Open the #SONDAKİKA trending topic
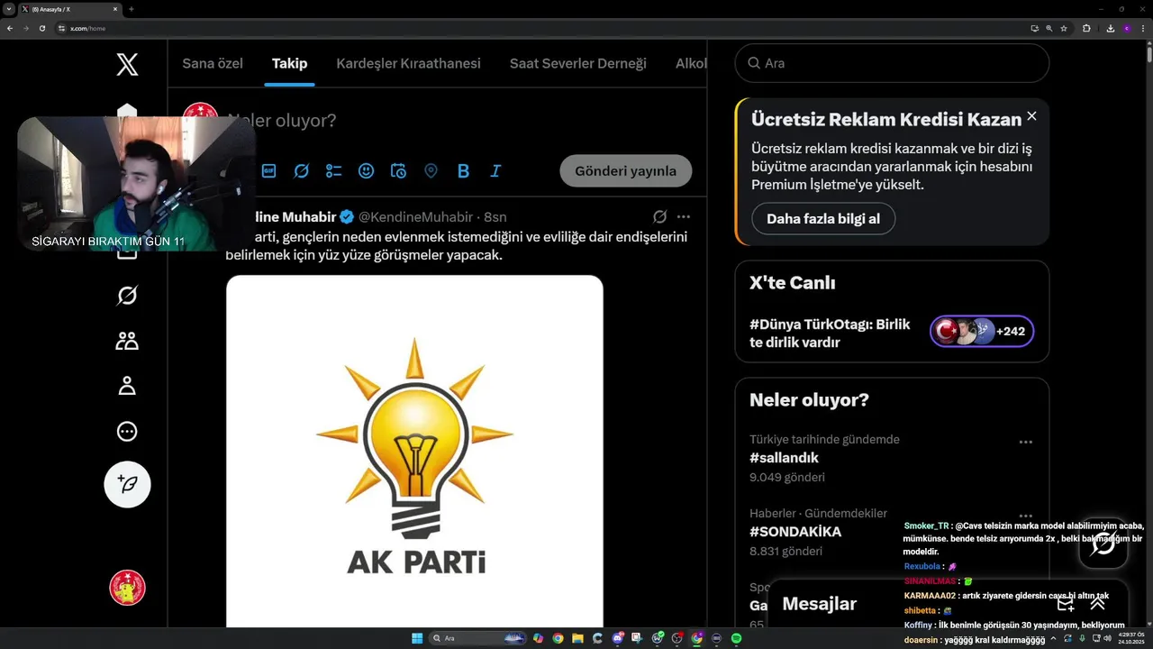This screenshot has height=649, width=1153. click(795, 532)
